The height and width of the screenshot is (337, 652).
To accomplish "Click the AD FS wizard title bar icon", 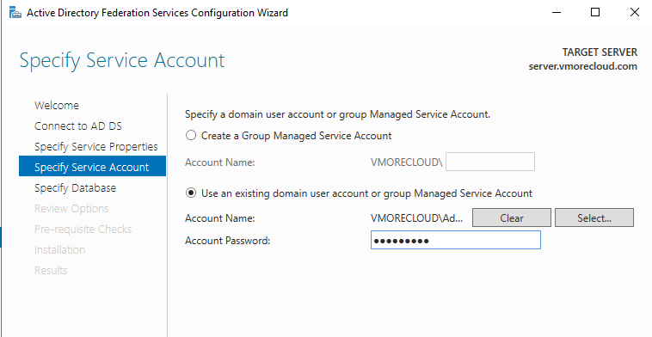I will pos(15,13).
